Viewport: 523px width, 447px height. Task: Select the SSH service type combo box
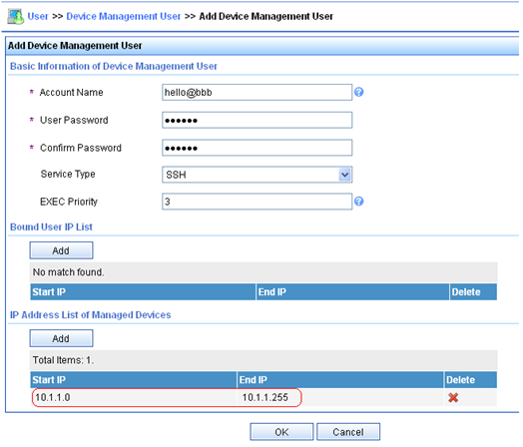coord(257,175)
